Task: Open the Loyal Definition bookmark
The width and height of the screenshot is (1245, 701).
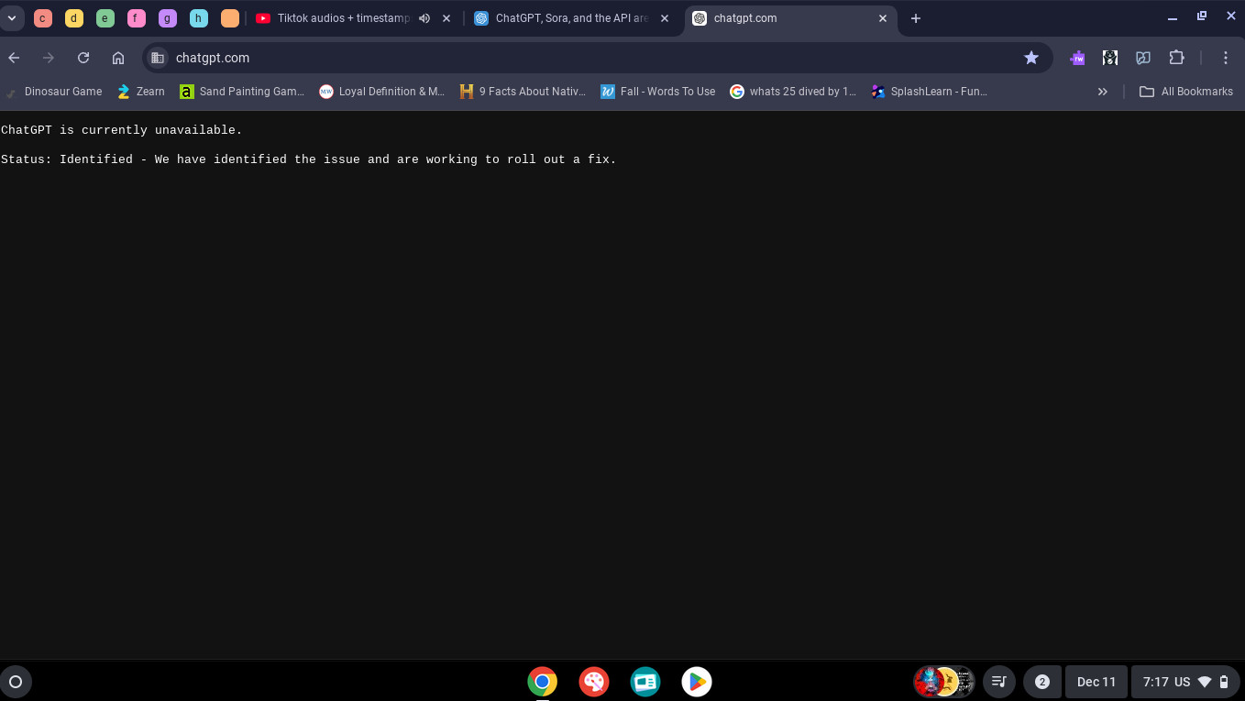Action: tap(381, 92)
